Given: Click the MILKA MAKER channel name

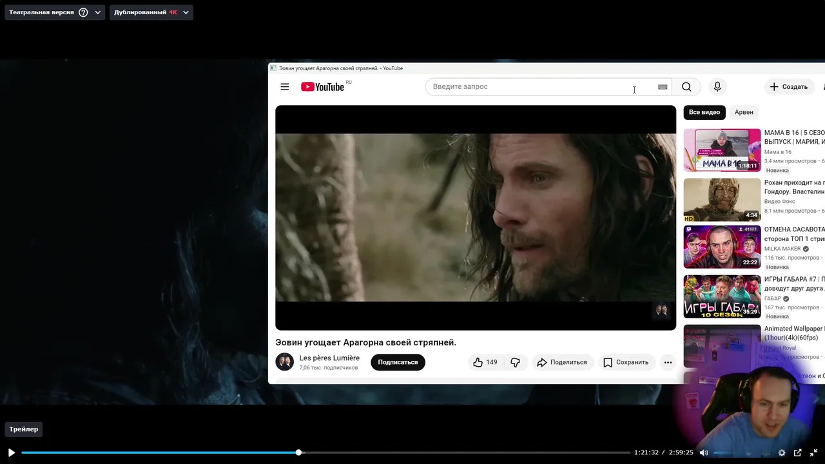Looking at the screenshot, I should pyautogui.click(x=782, y=249).
